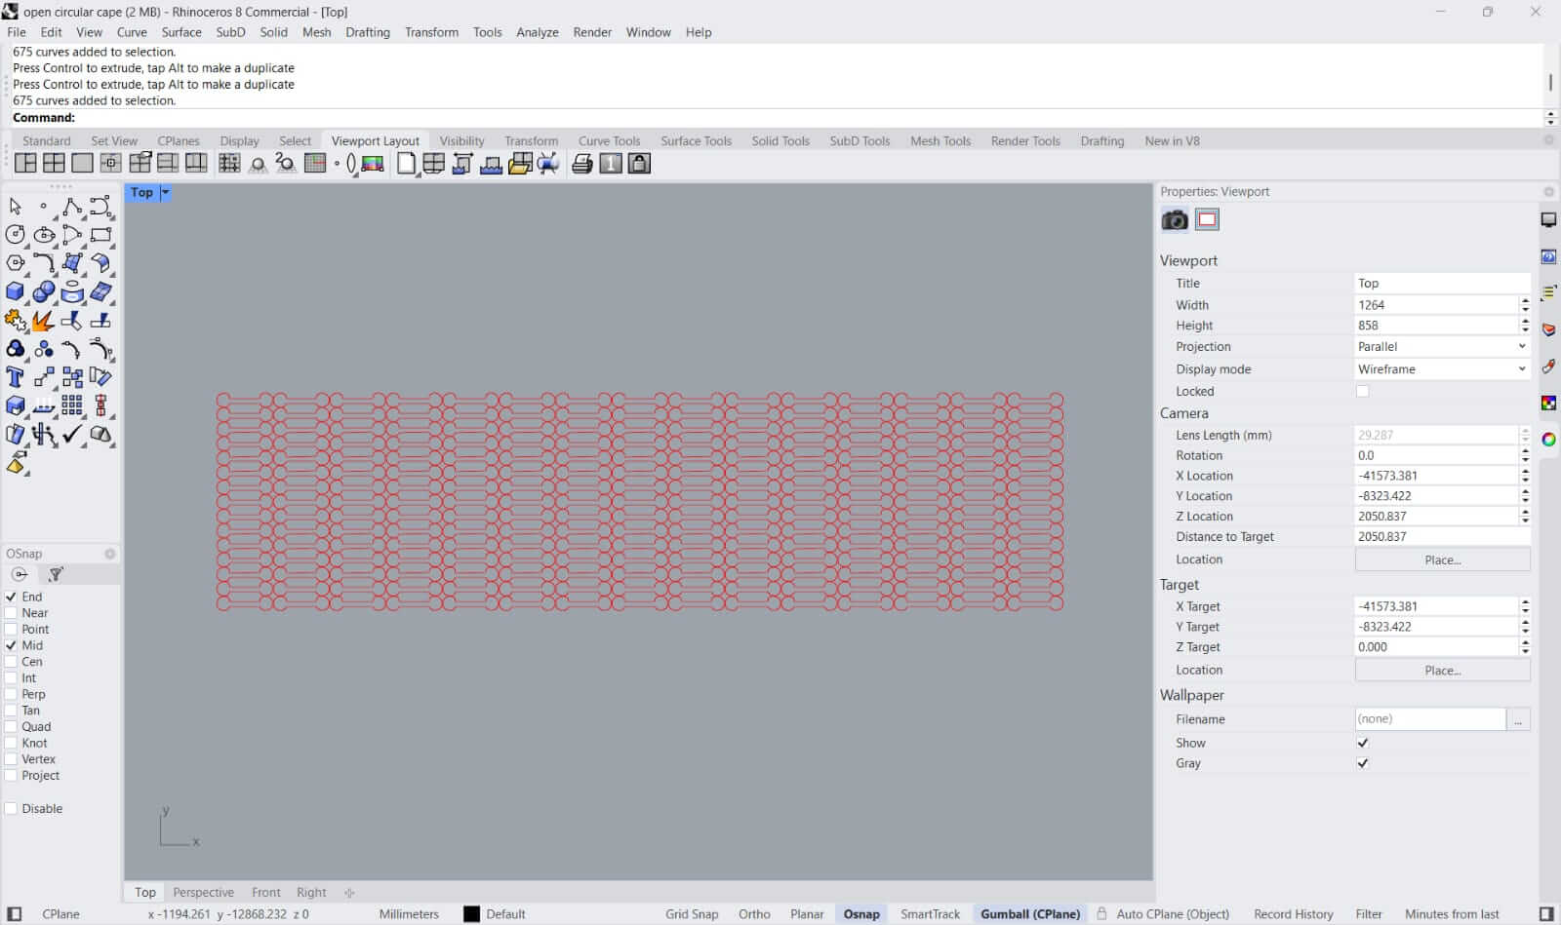The image size is (1561, 925).
Task: Select the Text object tool icon
Action: (15, 377)
